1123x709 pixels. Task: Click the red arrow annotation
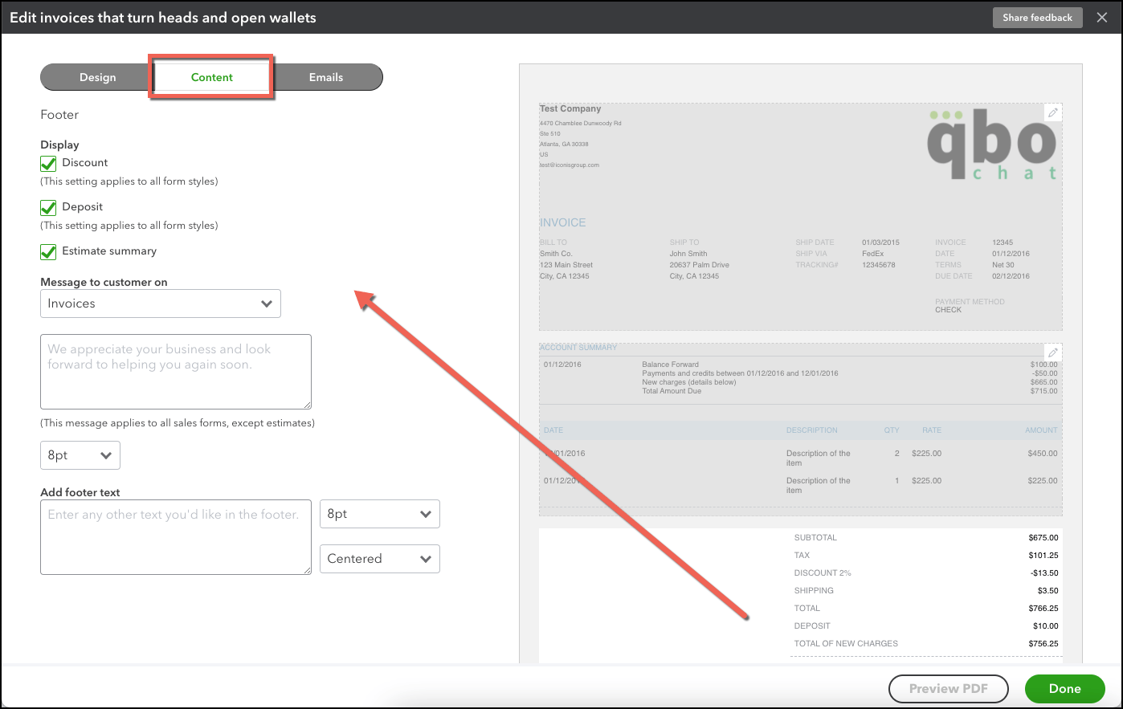554,458
